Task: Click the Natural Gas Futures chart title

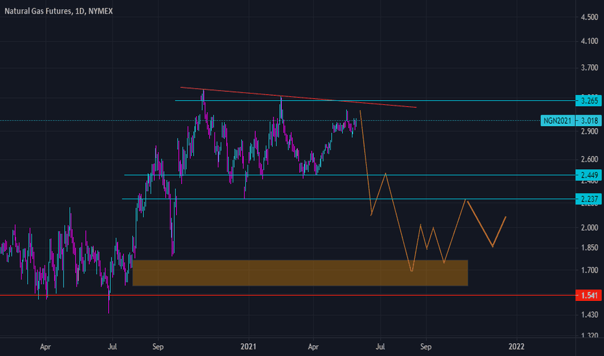Action: tap(58, 11)
